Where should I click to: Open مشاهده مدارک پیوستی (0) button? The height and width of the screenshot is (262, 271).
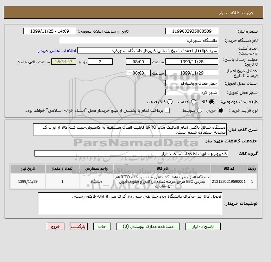pyautogui.click(x=148, y=226)
